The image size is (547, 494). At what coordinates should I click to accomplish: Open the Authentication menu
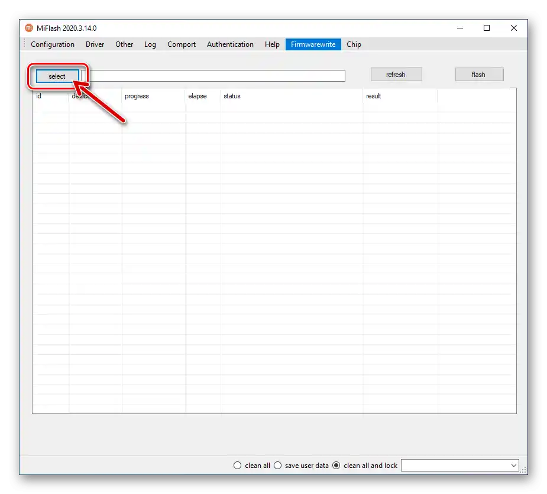[230, 44]
